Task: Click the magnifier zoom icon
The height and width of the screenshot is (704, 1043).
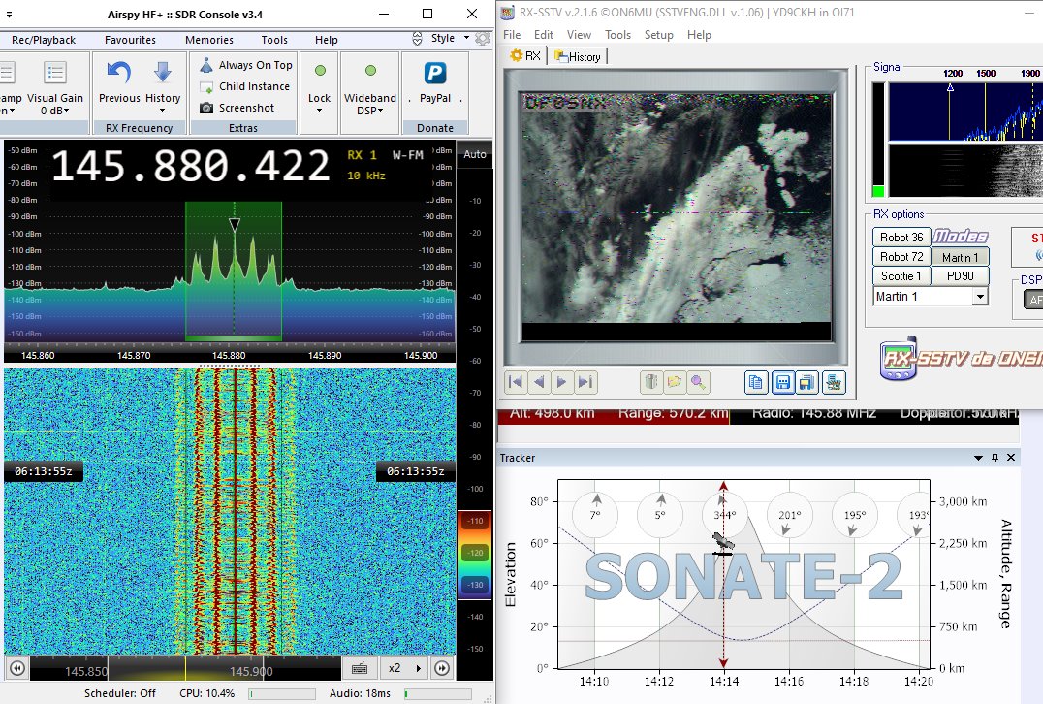Action: coord(698,382)
